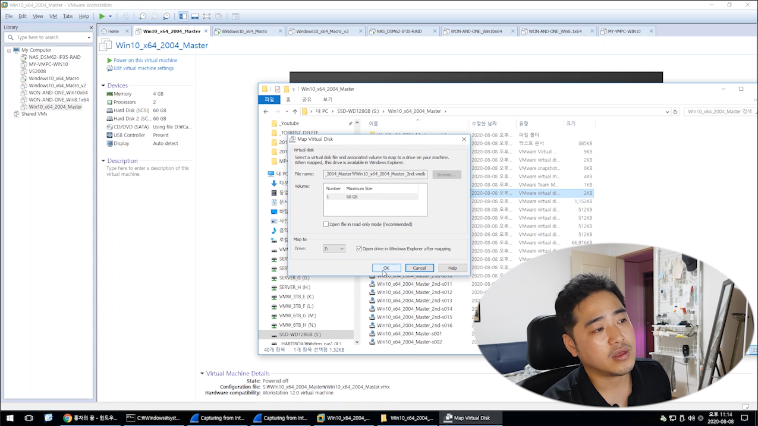Image resolution: width=758 pixels, height=426 pixels.
Task: Collapse the My Computer tree node
Action: tap(9, 50)
